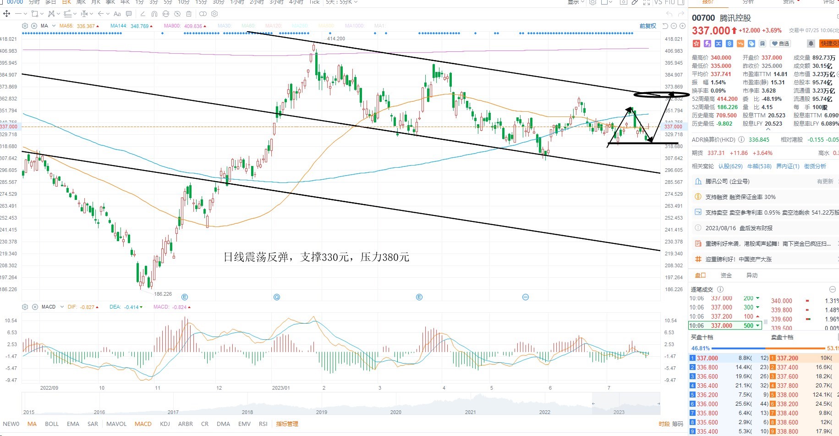Open MACD indicator settings gear
The image size is (839, 436).
point(25,307)
